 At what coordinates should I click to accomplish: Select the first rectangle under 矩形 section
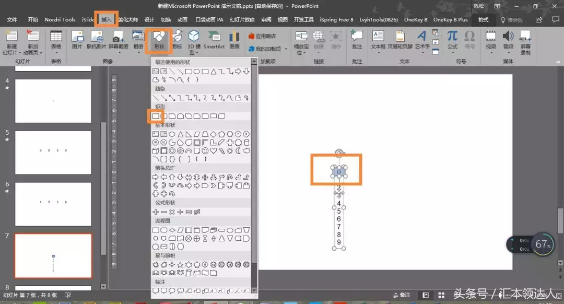(156, 116)
